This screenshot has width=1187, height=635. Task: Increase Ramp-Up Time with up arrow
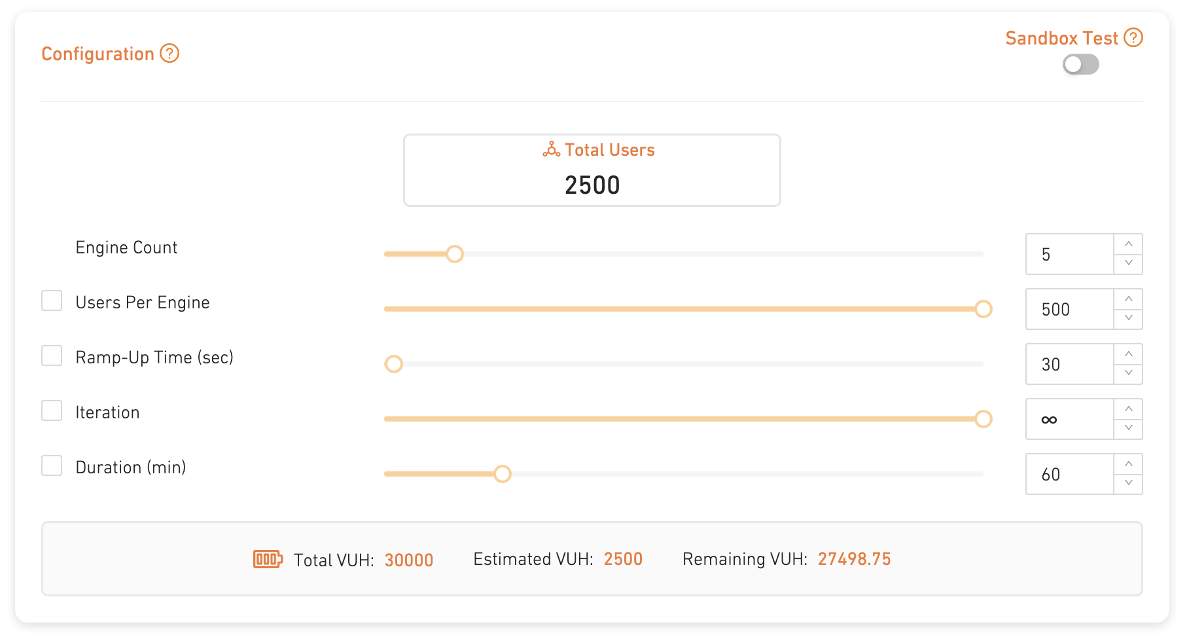(1128, 354)
